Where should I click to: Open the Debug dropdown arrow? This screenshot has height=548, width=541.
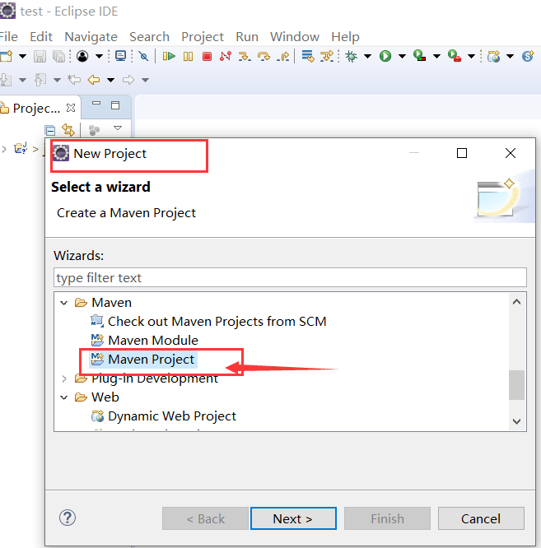click(367, 56)
